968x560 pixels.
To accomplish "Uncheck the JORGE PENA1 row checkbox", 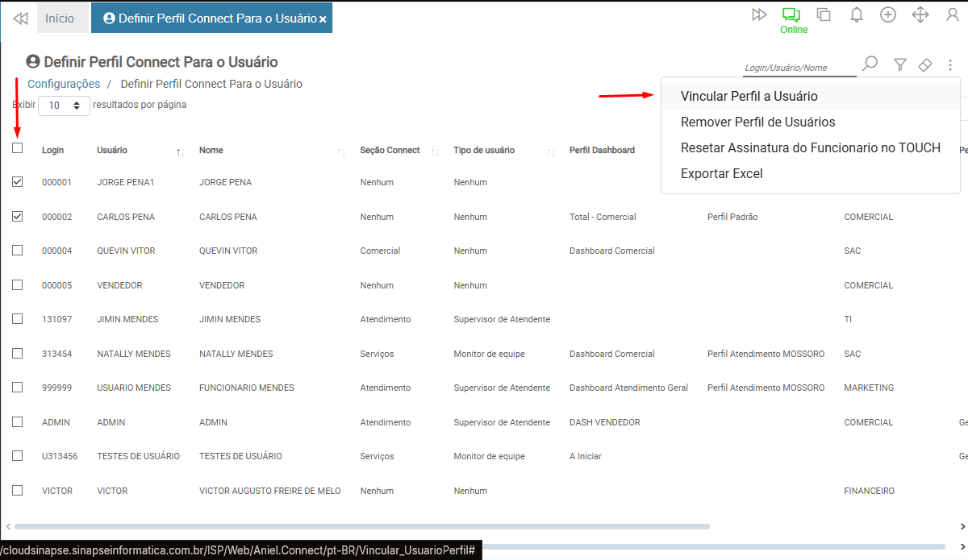I will click(x=18, y=182).
